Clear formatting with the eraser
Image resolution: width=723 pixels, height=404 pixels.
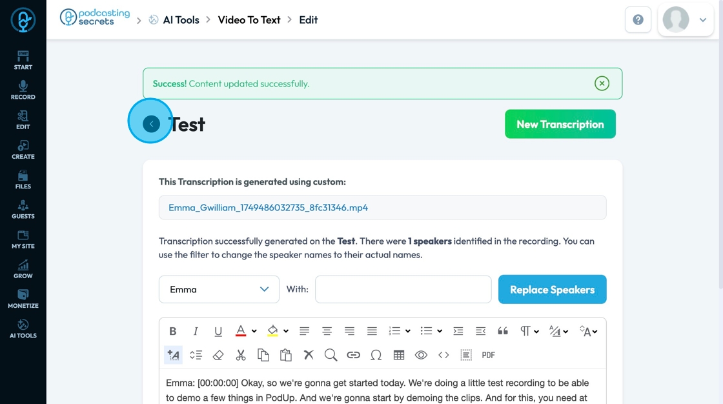pos(218,355)
